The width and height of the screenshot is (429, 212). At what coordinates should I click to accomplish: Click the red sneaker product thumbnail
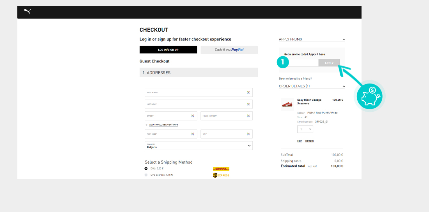click(287, 104)
